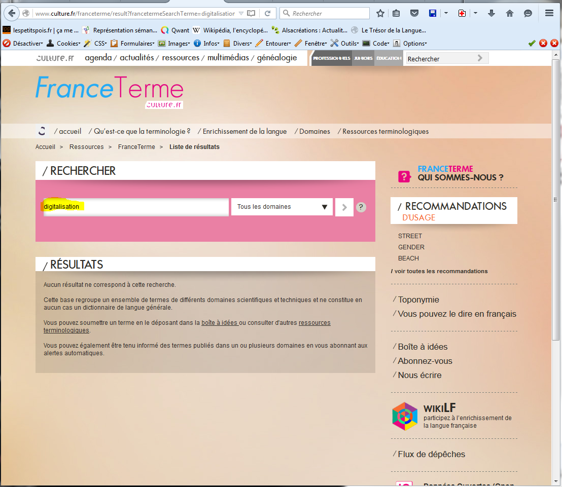Click the FranceTerme logo
Image resolution: width=562 pixels, height=487 pixels.
click(x=110, y=92)
